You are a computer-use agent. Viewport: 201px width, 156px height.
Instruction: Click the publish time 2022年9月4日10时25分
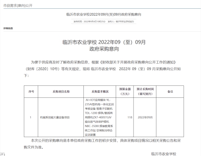[94, 21]
